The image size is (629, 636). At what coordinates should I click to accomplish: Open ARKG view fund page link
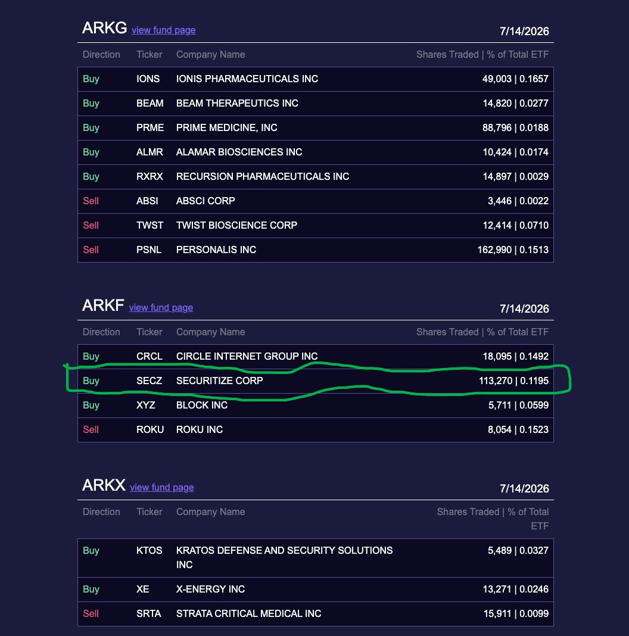[164, 30]
